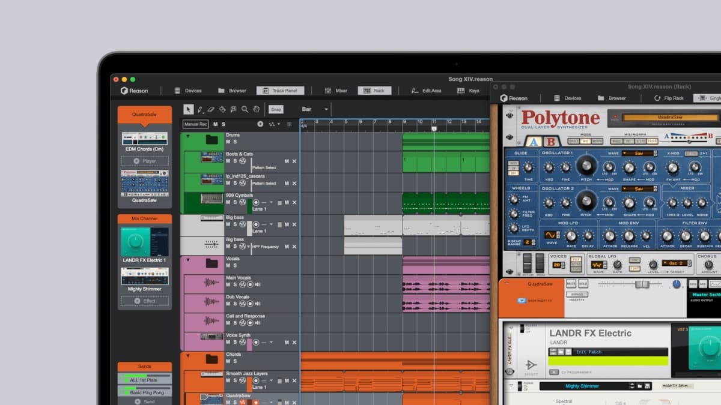Click the Vocals folder icon

(211, 263)
